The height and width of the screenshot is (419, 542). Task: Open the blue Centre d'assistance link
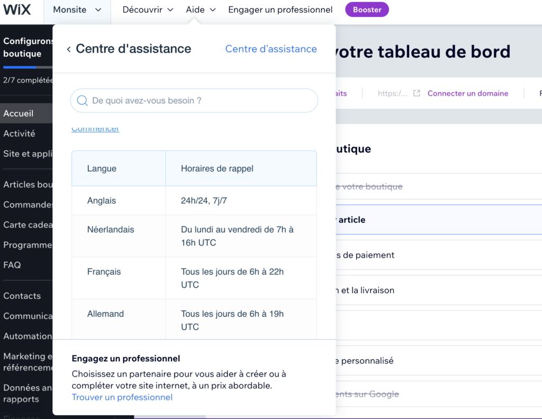click(x=271, y=49)
